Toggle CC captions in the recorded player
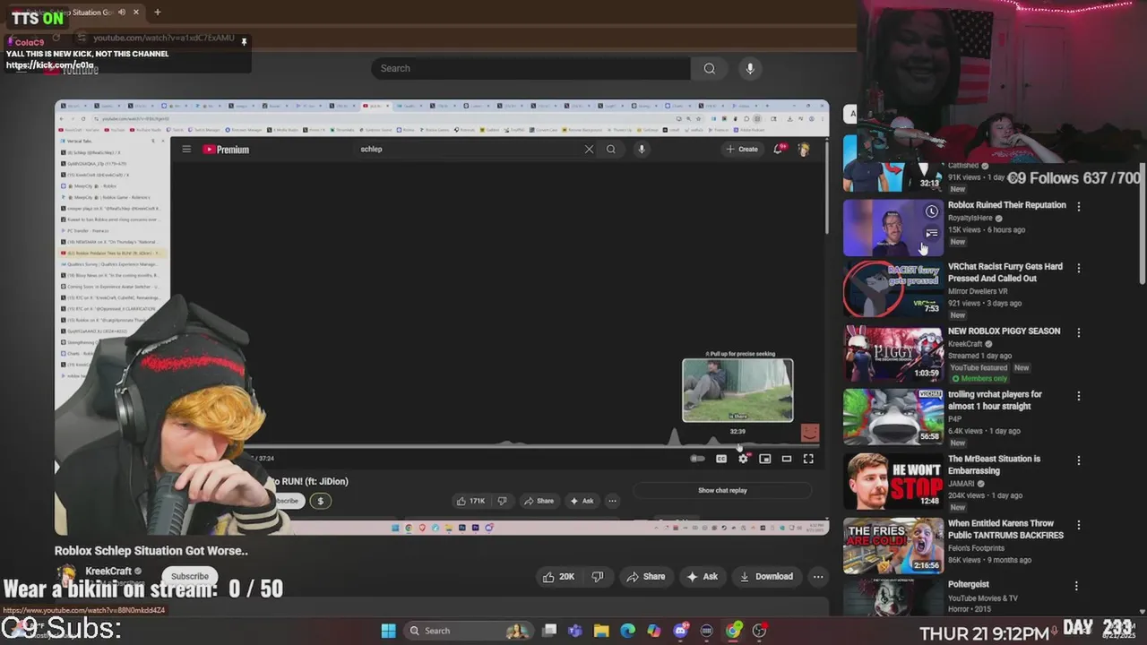 [721, 459]
